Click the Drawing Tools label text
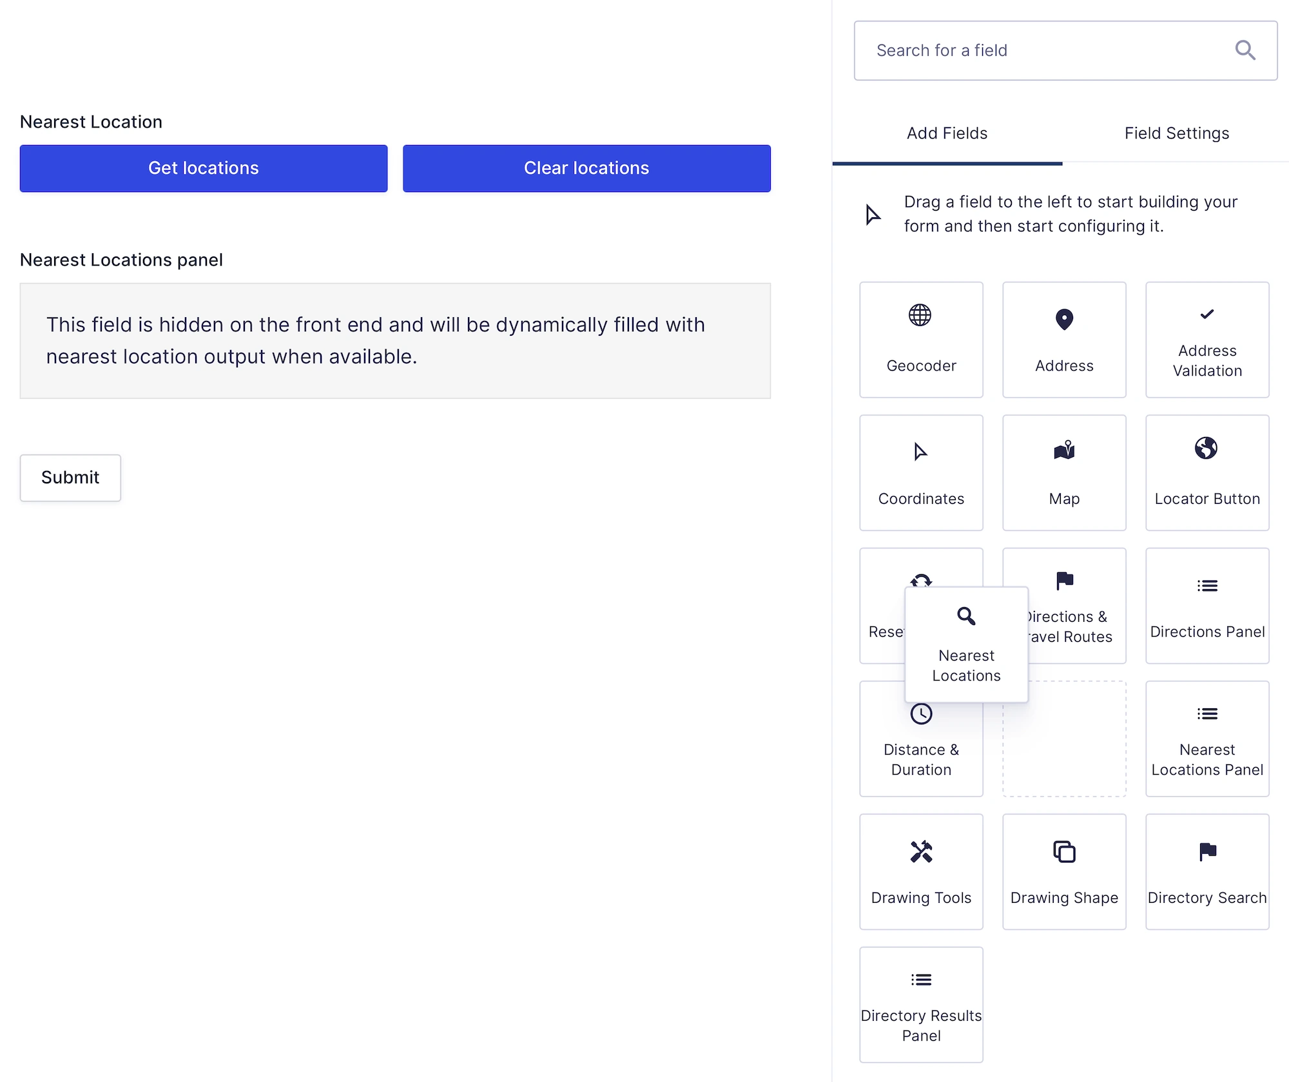 point(921,898)
